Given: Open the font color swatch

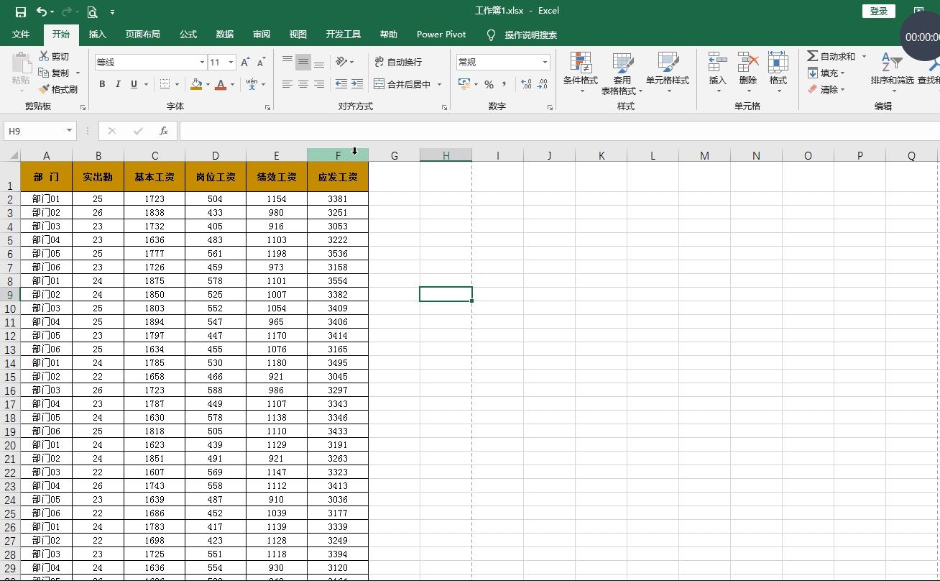Looking at the screenshot, I should click(x=221, y=84).
